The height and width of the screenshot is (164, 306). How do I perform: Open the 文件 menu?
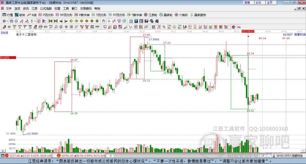(9, 8)
